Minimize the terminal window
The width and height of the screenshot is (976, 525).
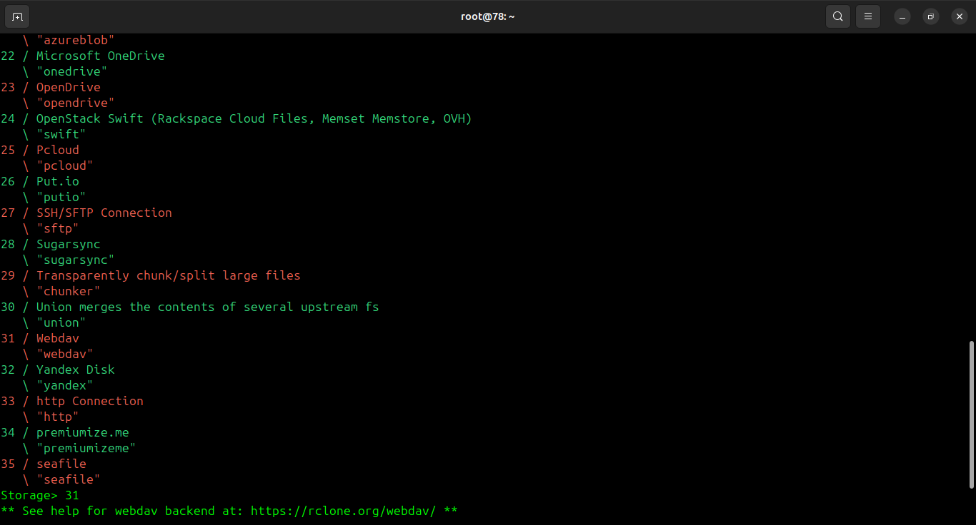point(902,16)
